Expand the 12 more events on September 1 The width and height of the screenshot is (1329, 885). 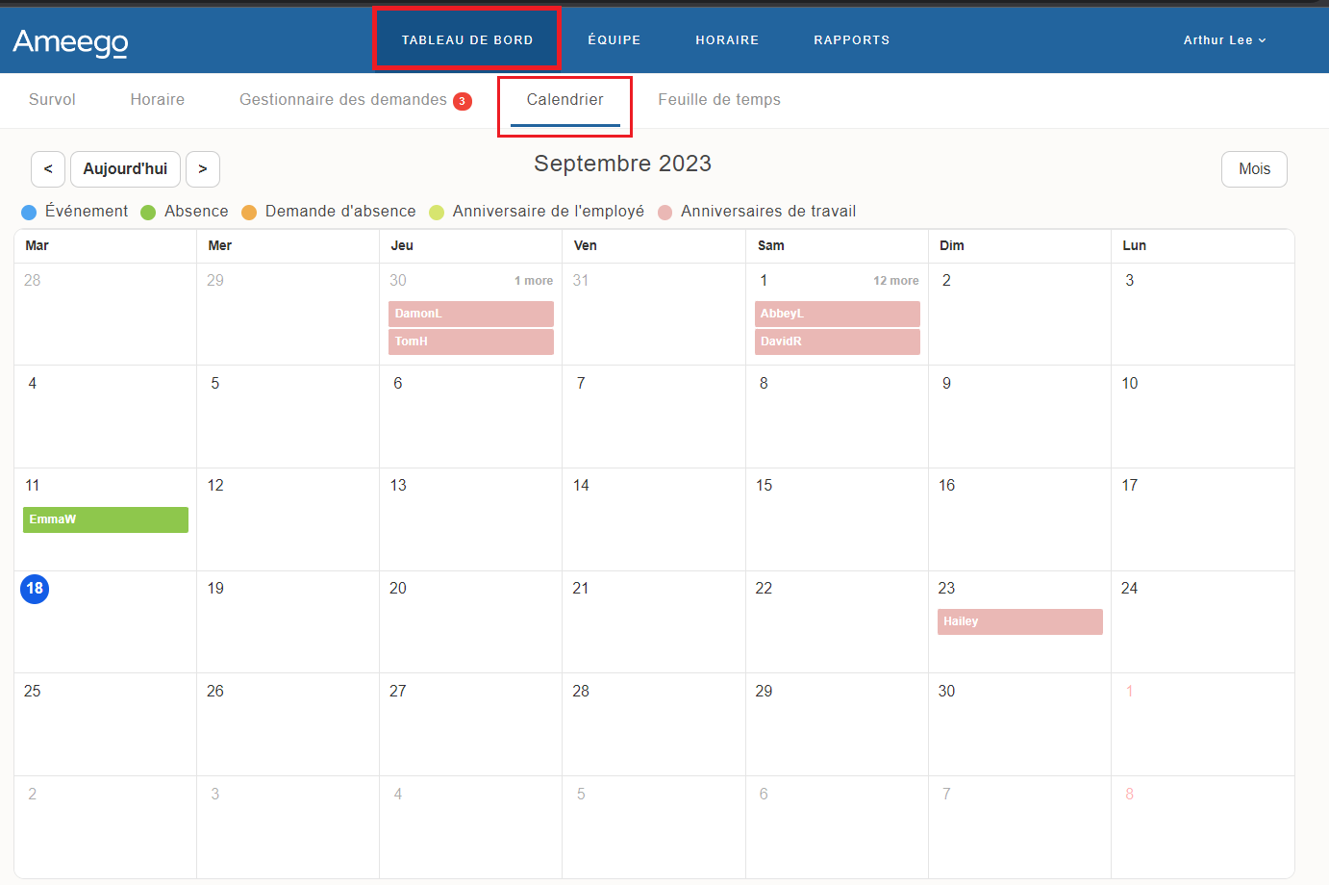[x=894, y=280]
